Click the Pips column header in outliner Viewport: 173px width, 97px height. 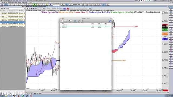106,24
